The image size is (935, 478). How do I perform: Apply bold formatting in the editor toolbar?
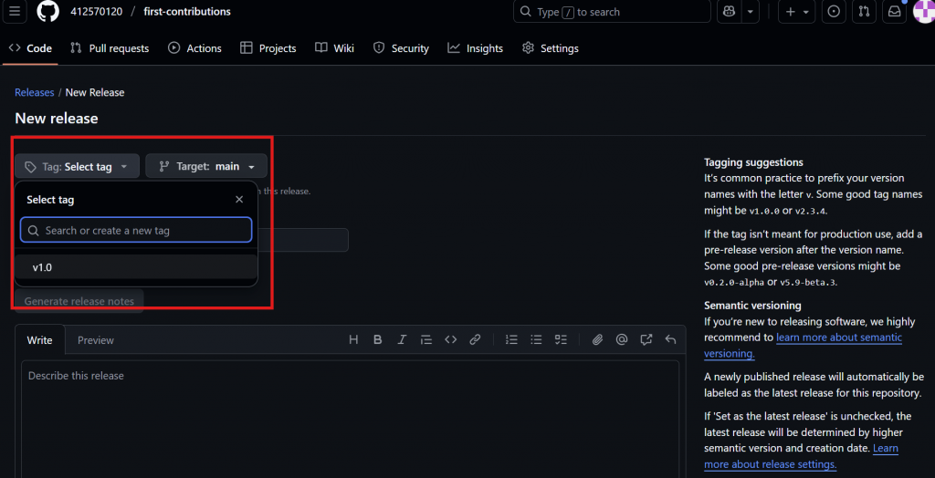(377, 339)
